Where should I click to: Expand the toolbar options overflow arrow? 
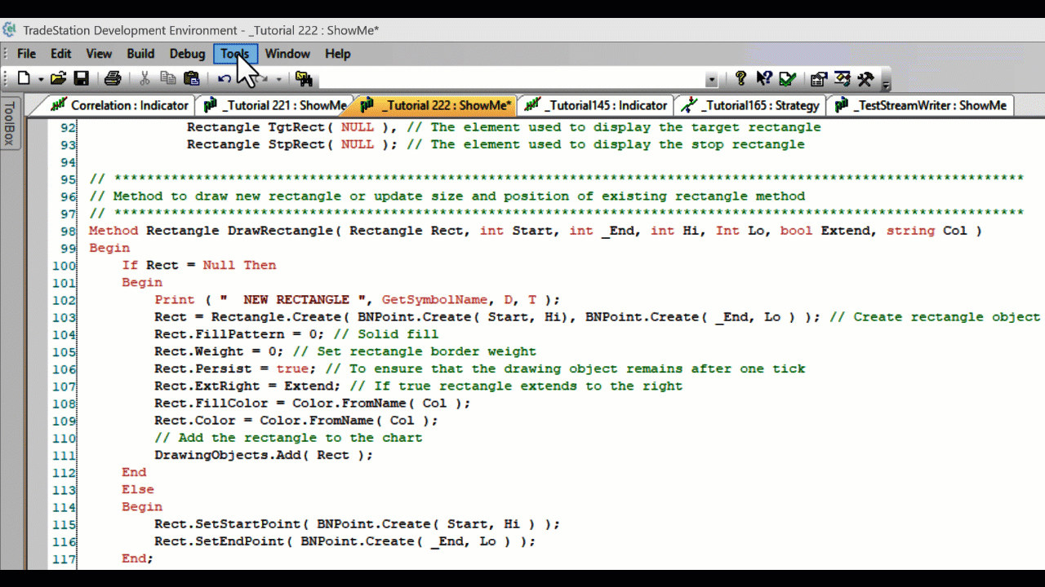point(886,82)
